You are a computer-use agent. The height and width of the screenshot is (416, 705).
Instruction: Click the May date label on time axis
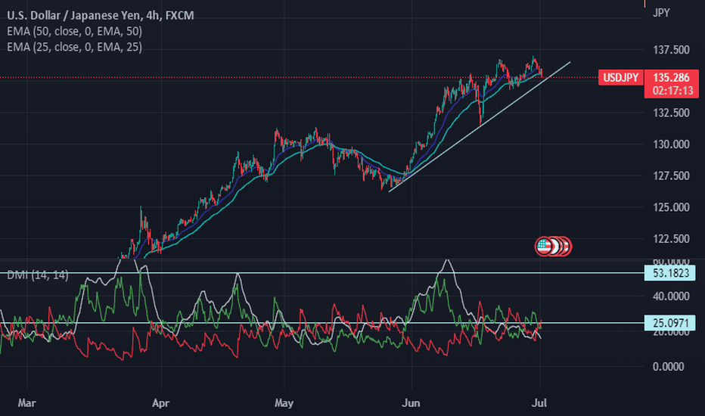click(284, 403)
